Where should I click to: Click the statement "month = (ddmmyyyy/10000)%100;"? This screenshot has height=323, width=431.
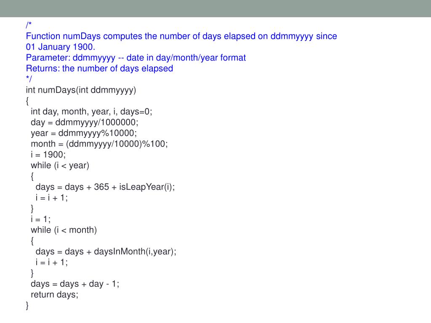coord(99,144)
